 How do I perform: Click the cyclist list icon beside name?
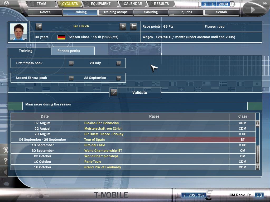[133, 27]
